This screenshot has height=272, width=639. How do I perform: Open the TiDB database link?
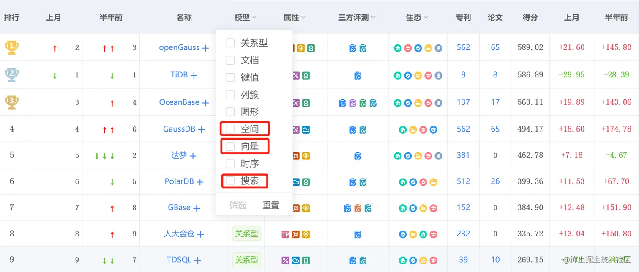coord(179,75)
